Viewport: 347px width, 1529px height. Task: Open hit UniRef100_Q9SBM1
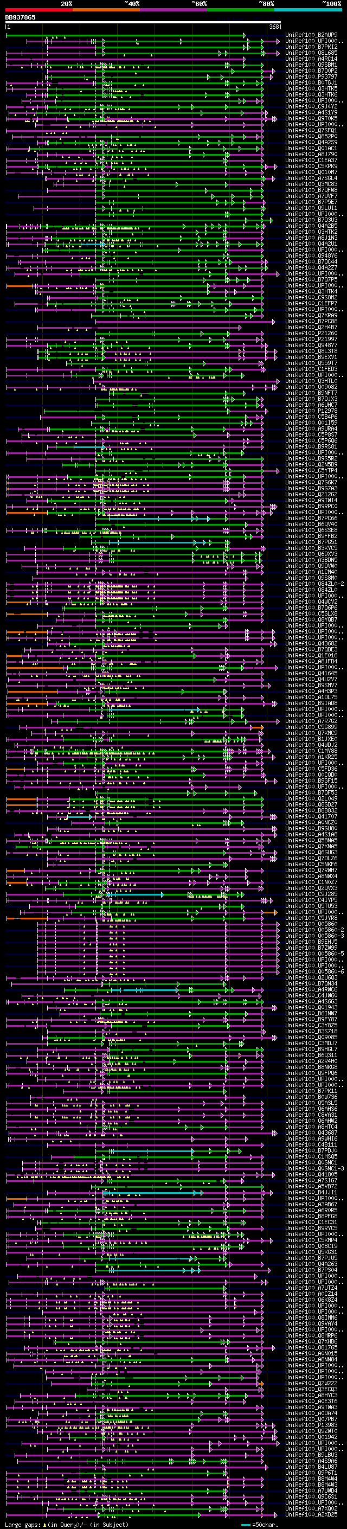point(311,65)
